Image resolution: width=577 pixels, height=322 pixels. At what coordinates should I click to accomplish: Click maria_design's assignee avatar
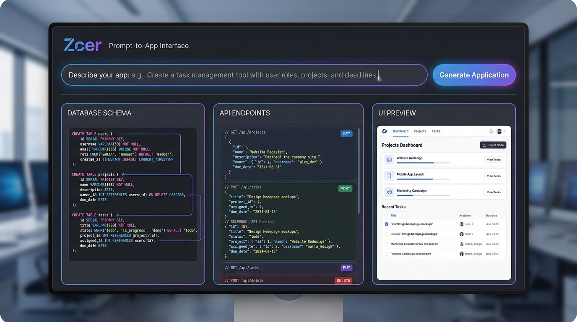[461, 244]
